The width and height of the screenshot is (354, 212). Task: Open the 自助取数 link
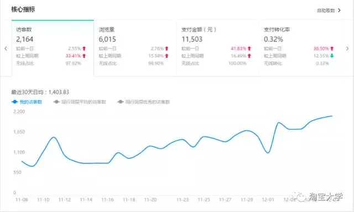[x=326, y=10]
